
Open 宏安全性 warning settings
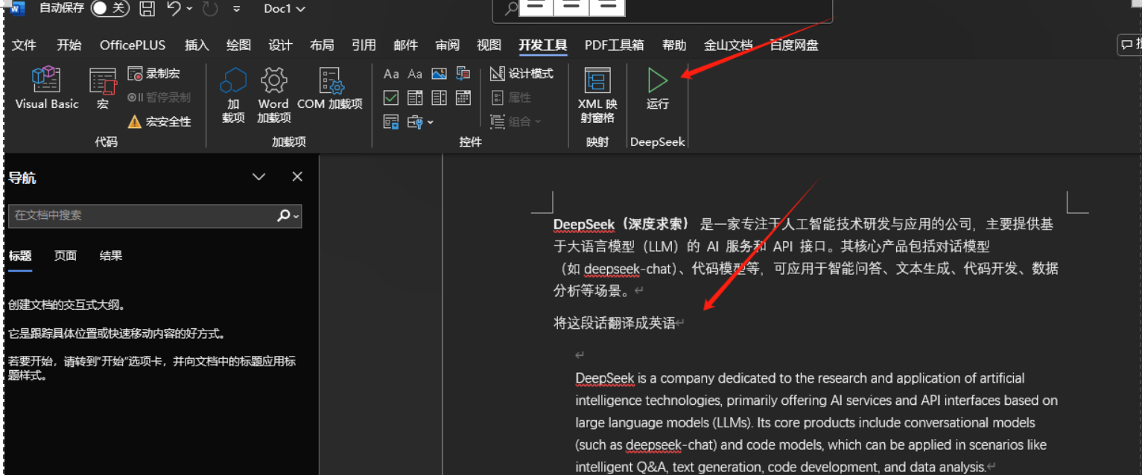click(x=159, y=121)
